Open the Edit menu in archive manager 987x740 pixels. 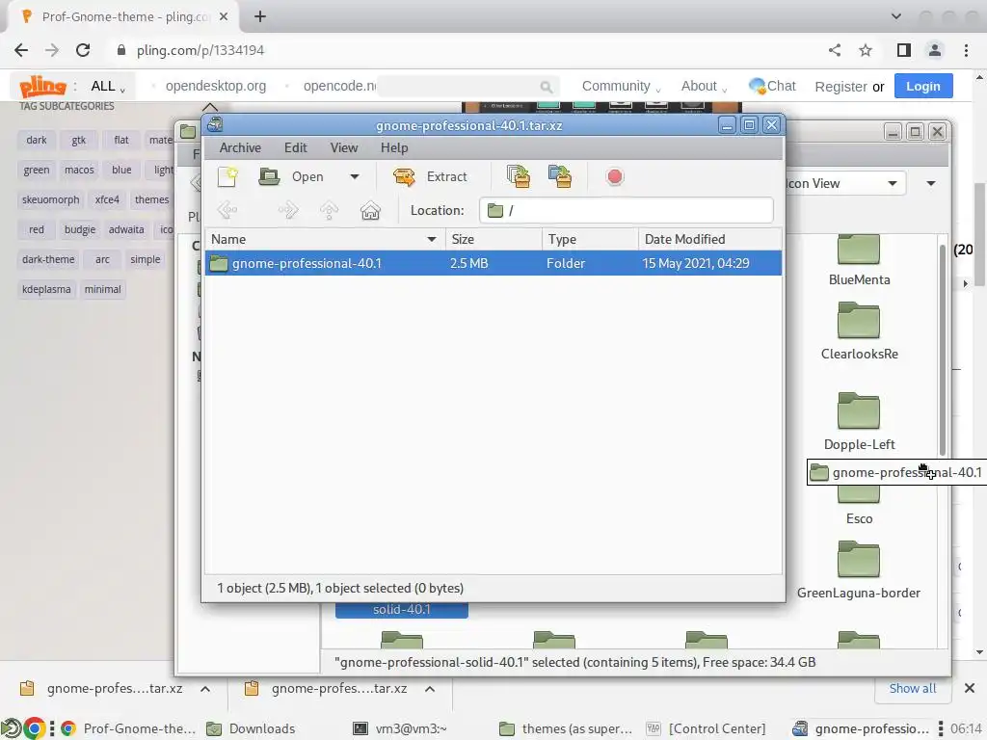pos(295,147)
